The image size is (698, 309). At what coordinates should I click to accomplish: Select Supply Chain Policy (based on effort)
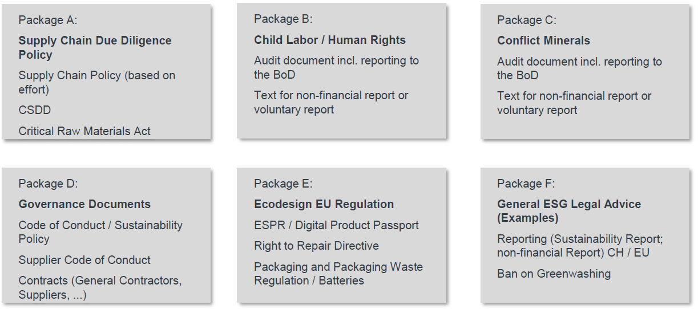pos(97,83)
